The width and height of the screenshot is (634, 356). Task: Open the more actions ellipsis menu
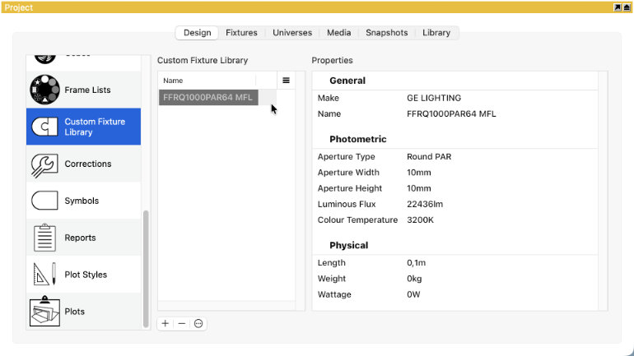click(x=198, y=324)
